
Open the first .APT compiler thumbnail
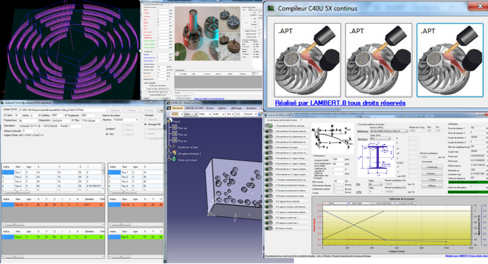(307, 60)
